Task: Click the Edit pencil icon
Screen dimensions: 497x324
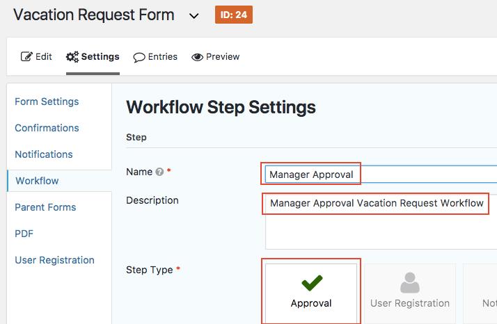Action: (x=26, y=57)
